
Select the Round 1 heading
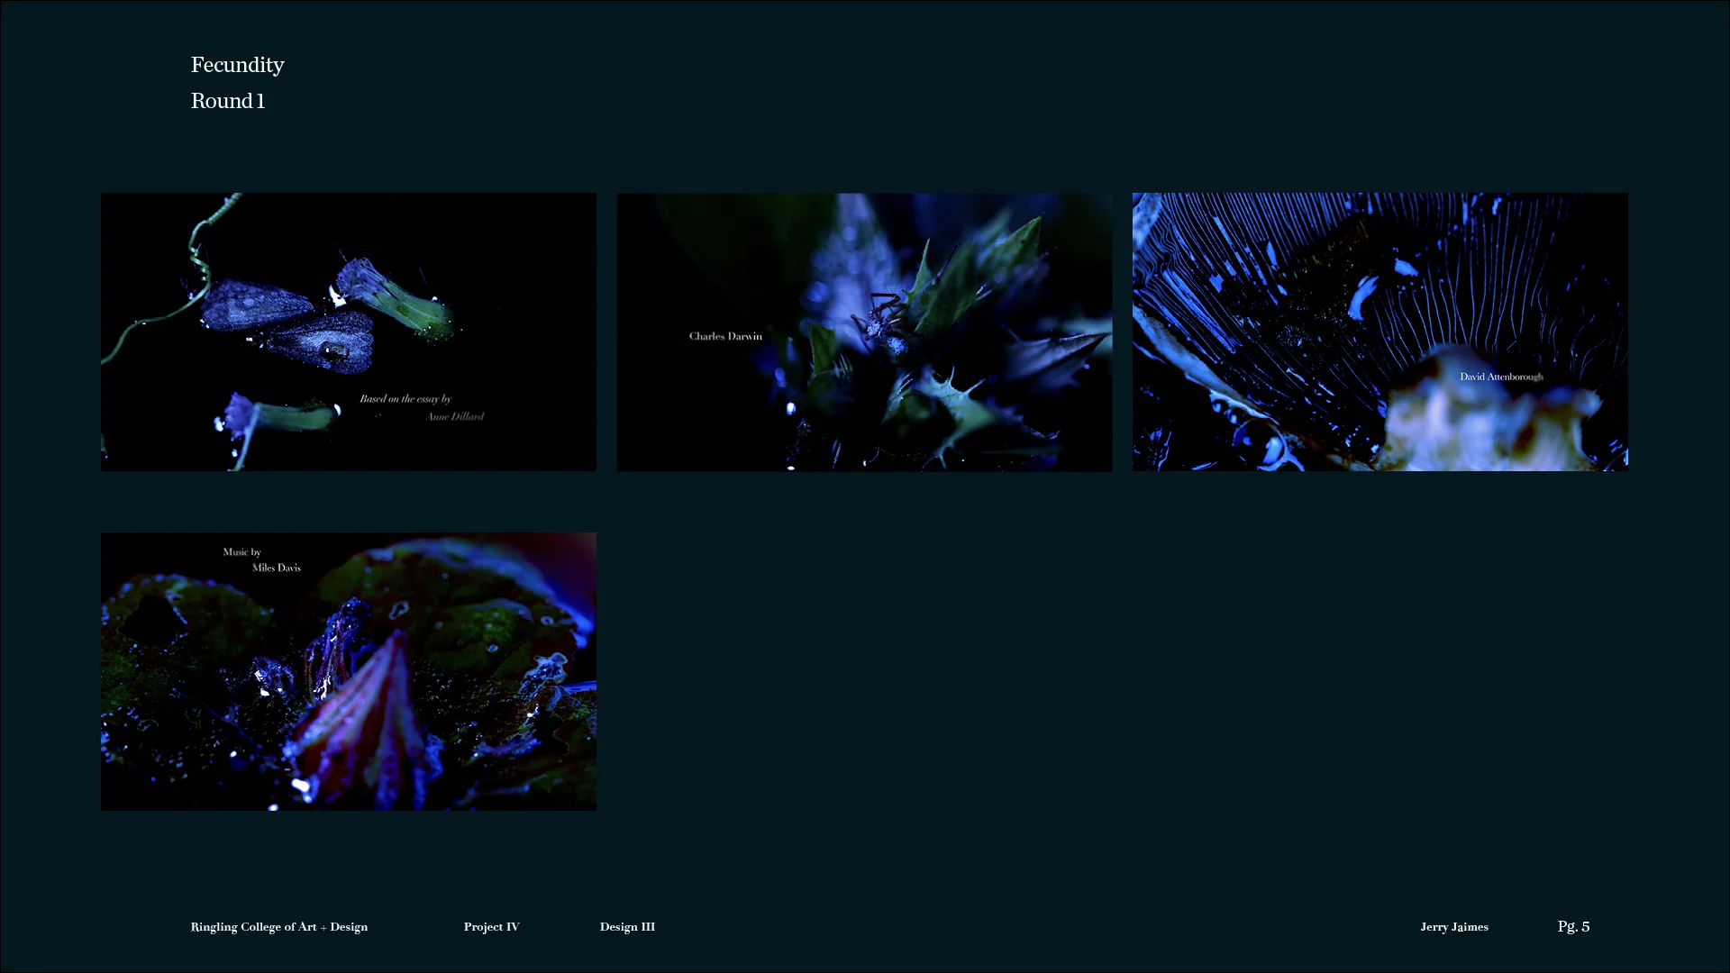[x=228, y=101]
